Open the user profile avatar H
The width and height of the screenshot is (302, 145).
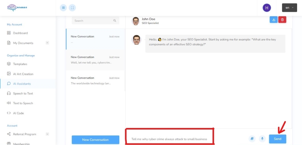[267, 8]
